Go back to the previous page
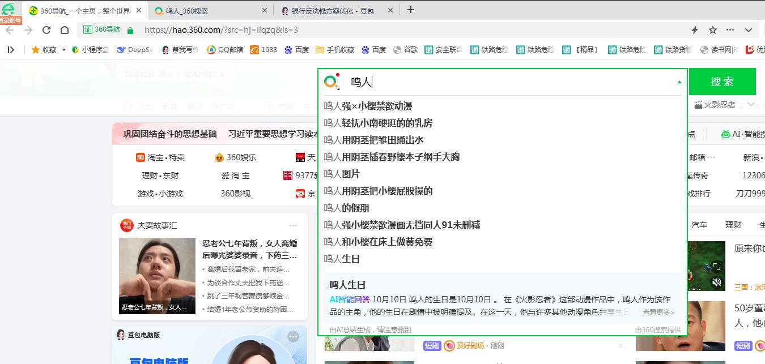Image resolution: width=765 pixels, height=364 pixels. pos(10,30)
